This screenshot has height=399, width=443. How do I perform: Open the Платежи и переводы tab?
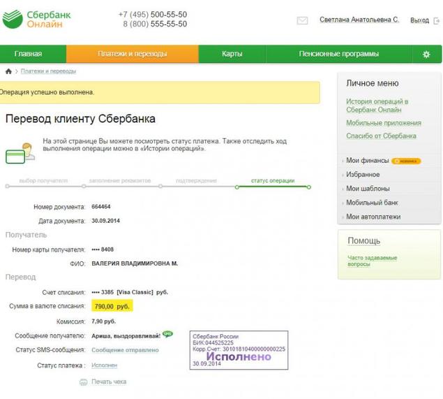[133, 54]
